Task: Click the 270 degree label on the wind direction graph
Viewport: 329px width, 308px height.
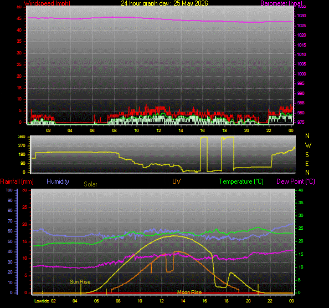Action: pyautogui.click(x=22, y=145)
